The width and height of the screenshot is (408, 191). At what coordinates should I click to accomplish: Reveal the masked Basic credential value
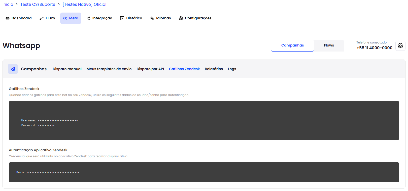[x=53, y=172]
